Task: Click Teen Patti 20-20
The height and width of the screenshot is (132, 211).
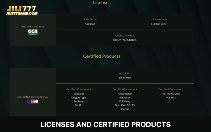Action: point(125,105)
